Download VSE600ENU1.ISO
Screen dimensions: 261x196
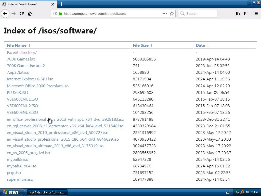click(x=22, y=99)
